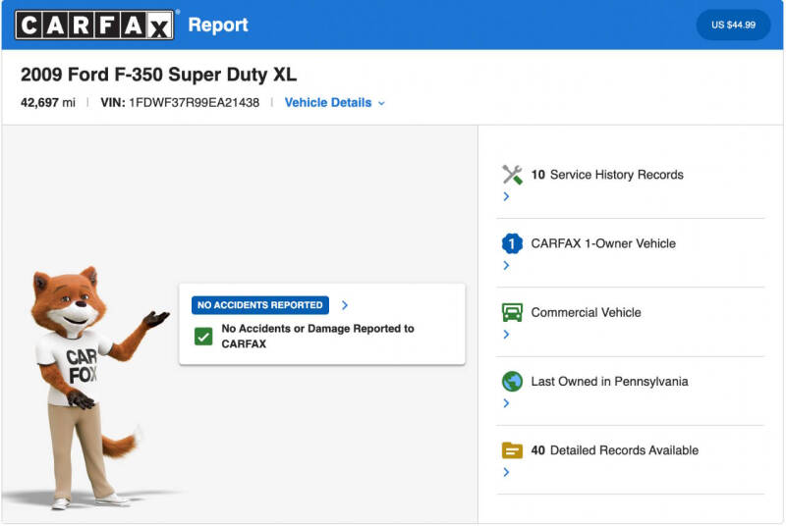Click the 2009 Ford F-350 Super Duty XL title
This screenshot has height=526, width=786.
click(158, 75)
